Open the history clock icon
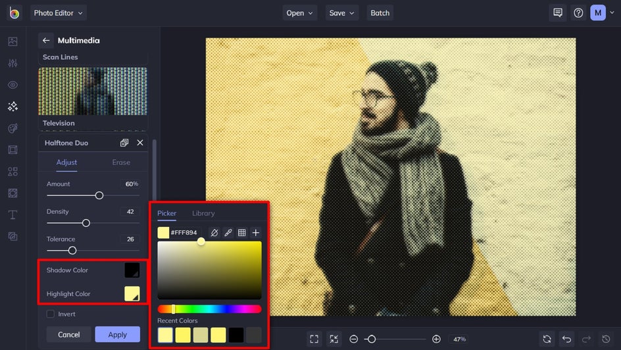The width and height of the screenshot is (621, 350). coord(606,339)
